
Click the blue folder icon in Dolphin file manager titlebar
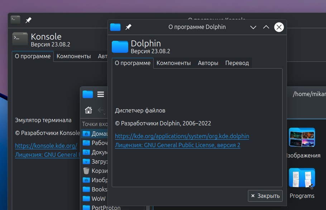[88, 94]
